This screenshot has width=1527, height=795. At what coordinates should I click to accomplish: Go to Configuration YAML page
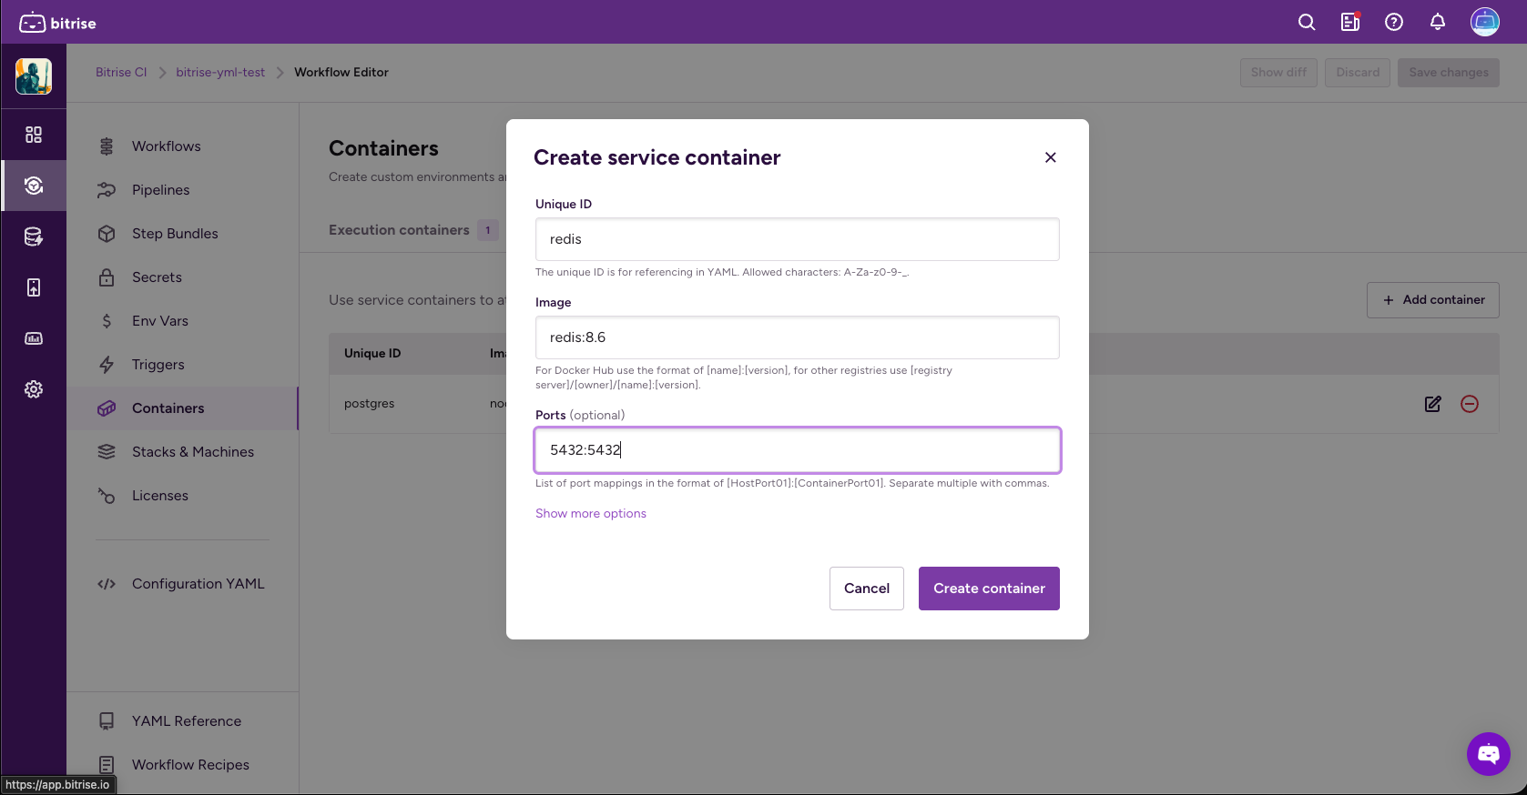point(198,584)
